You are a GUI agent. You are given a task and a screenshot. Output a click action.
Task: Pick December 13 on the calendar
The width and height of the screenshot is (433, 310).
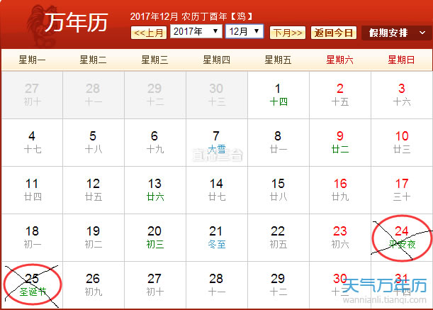click(154, 189)
